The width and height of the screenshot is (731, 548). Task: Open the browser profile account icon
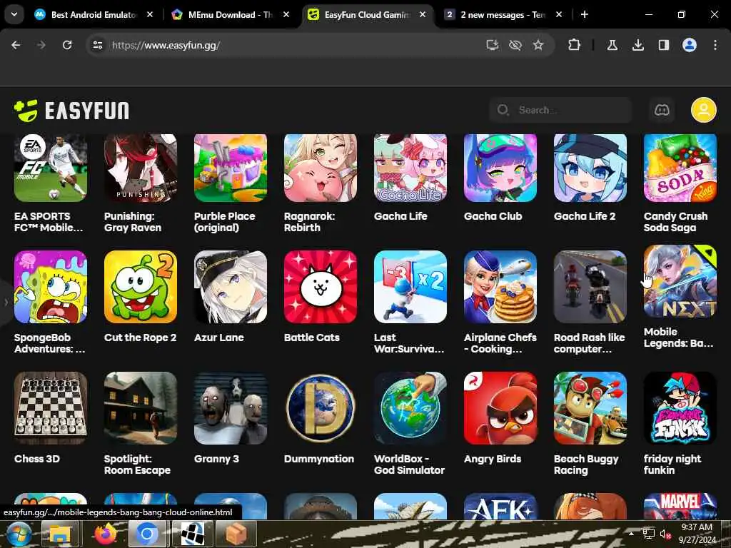(690, 45)
